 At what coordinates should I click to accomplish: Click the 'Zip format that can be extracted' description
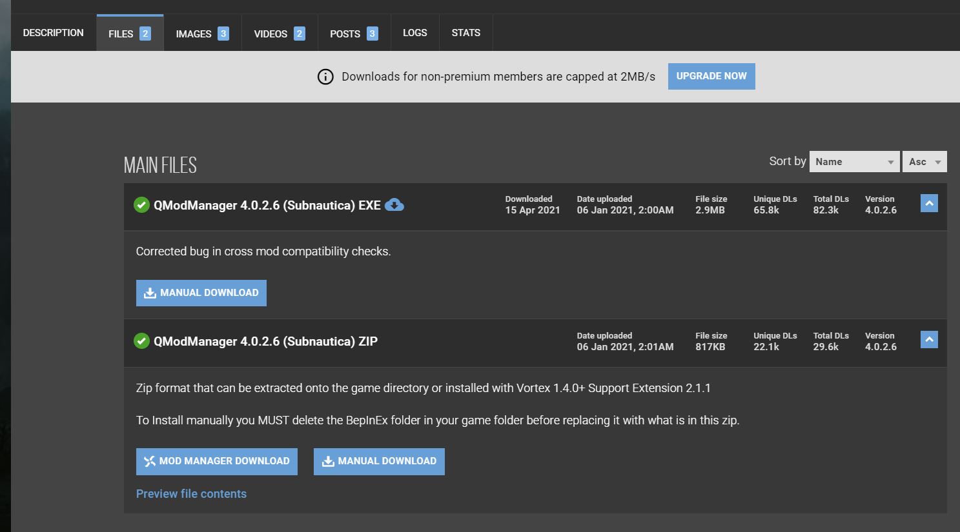click(424, 388)
